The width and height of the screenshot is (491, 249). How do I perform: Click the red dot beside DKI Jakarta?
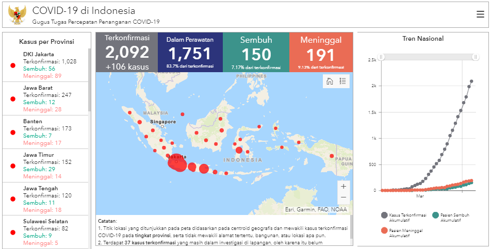click(x=13, y=65)
